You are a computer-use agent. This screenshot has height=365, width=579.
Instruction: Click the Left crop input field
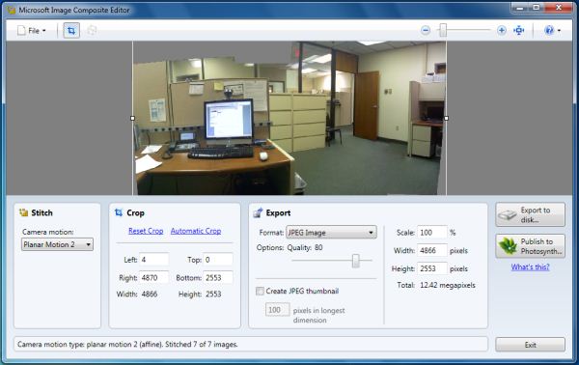click(154, 260)
